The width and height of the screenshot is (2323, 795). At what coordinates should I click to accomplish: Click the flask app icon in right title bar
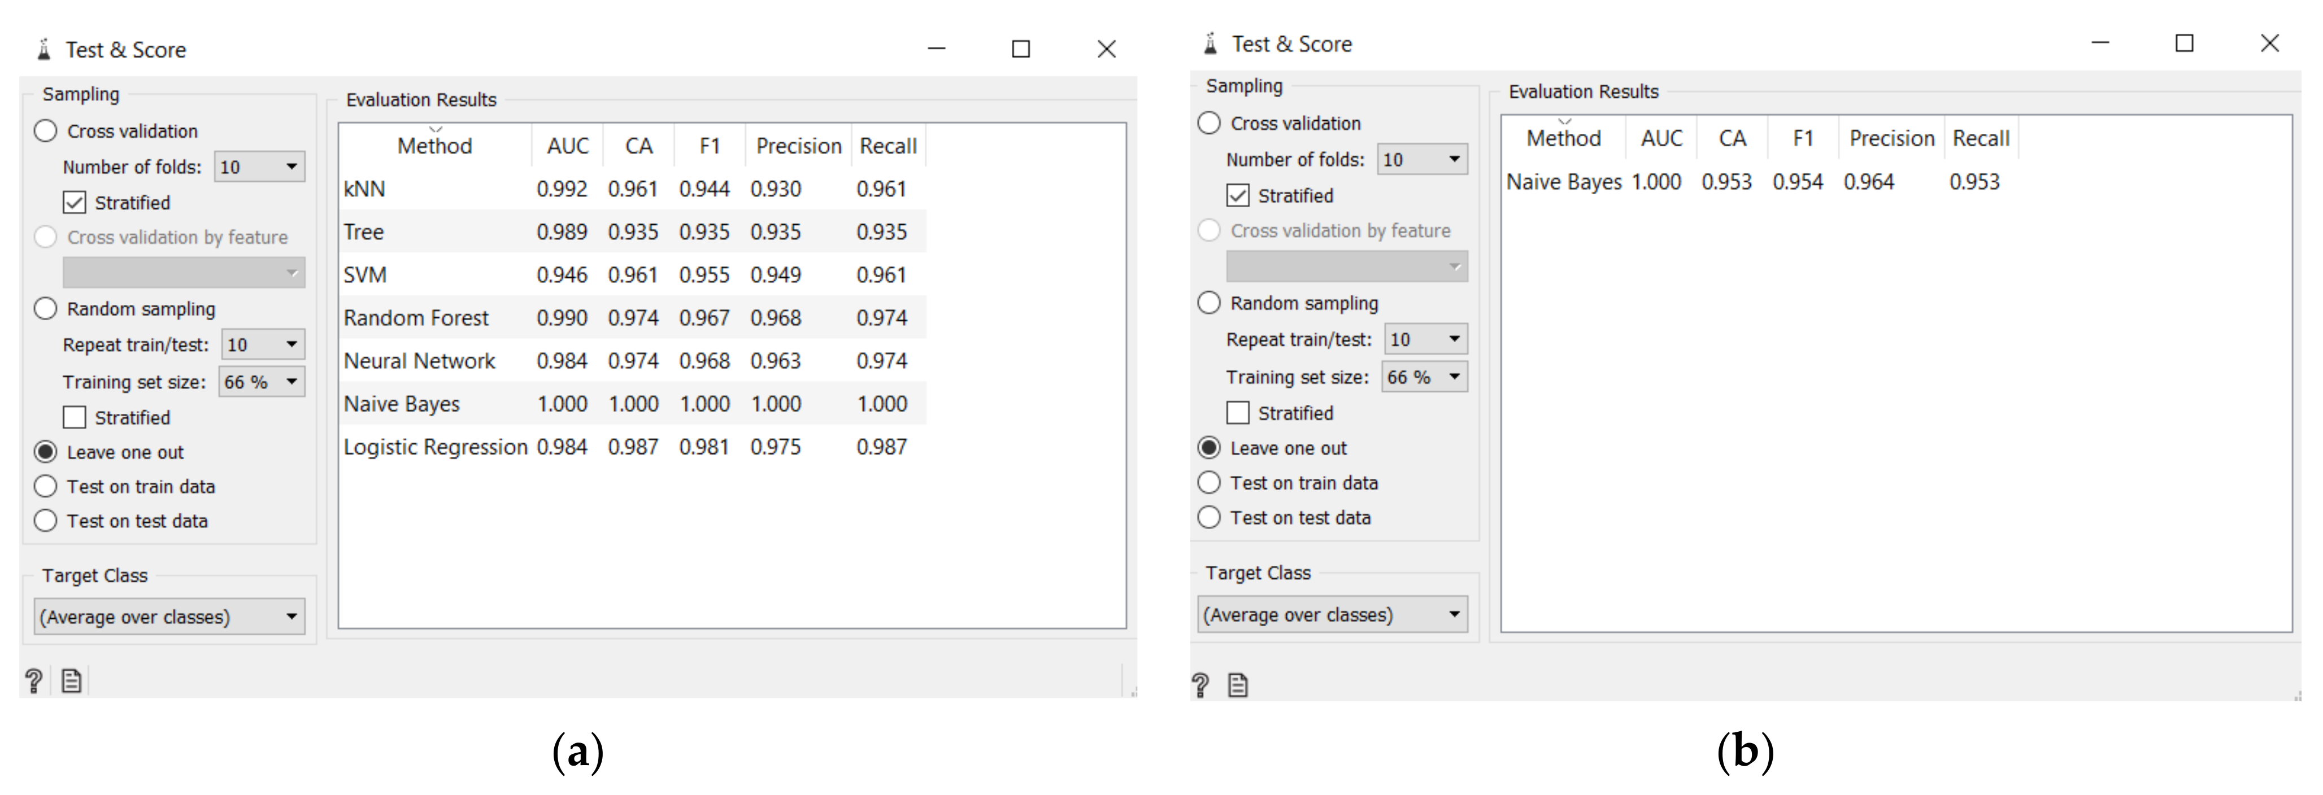(1210, 43)
